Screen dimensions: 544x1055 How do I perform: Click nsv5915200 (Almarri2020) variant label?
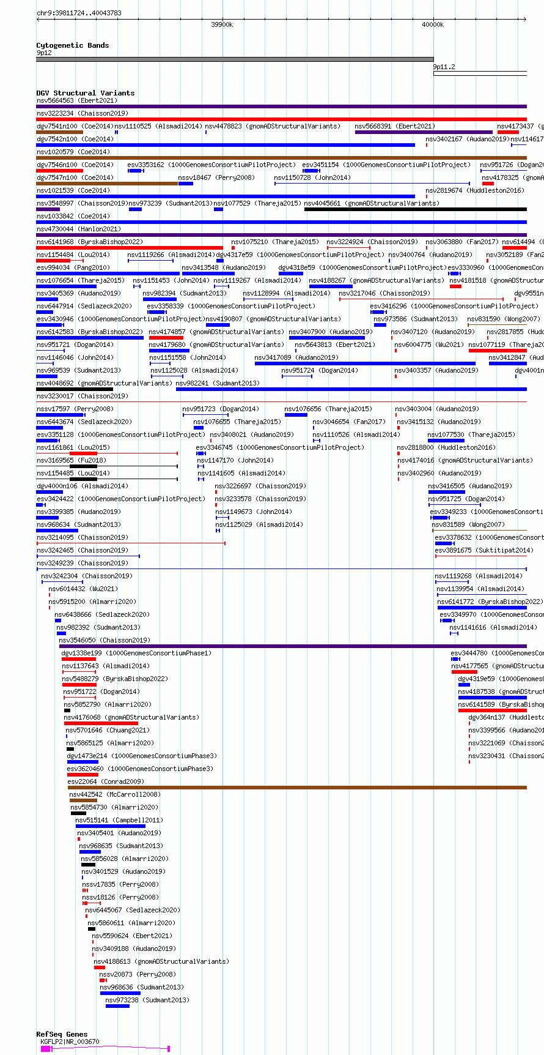[x=92, y=602]
